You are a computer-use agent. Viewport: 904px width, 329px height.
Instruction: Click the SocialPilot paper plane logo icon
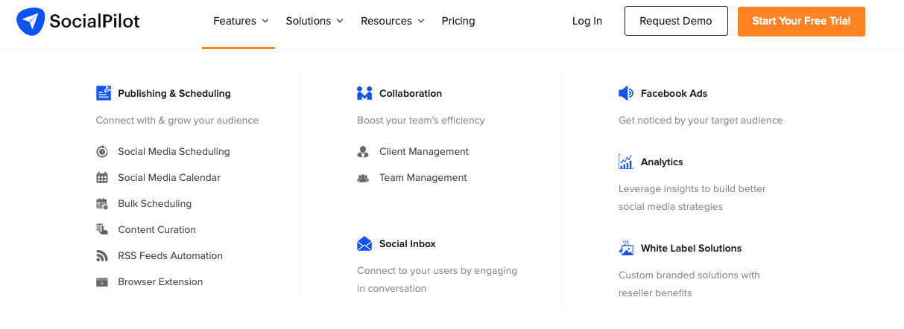[31, 22]
